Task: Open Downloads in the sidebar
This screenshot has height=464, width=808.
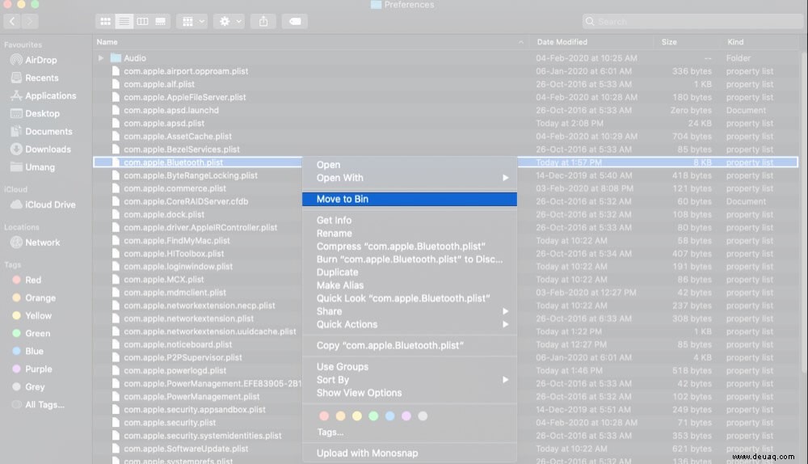Action: click(40, 149)
